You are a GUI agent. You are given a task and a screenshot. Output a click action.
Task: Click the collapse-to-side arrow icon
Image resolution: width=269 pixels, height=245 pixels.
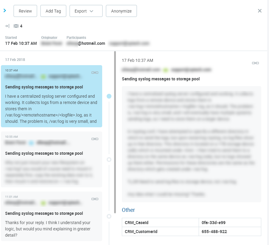7,26
